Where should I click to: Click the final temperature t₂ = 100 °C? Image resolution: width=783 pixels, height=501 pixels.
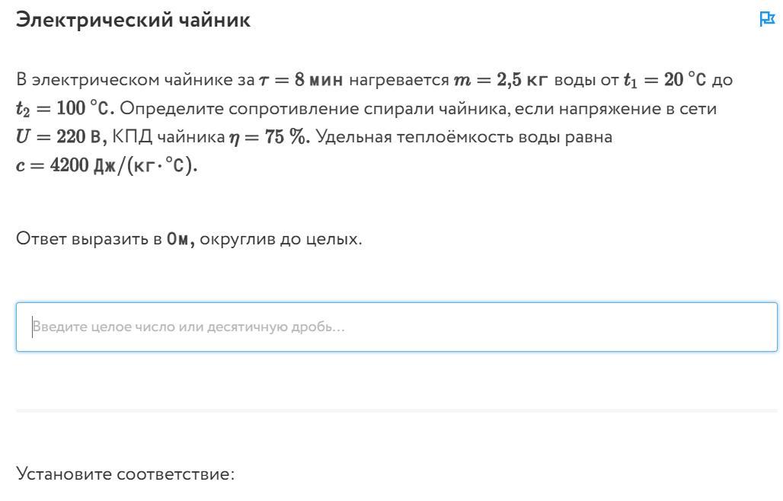tap(65, 108)
